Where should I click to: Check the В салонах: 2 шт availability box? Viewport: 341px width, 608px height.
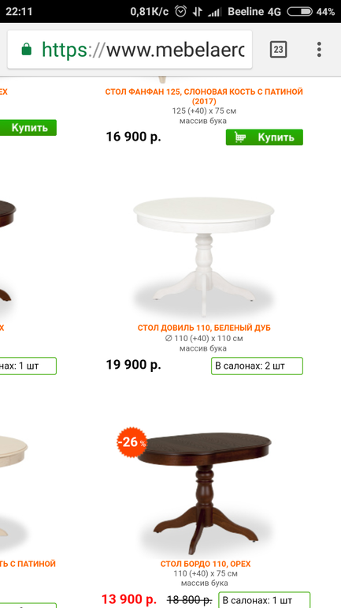257,366
